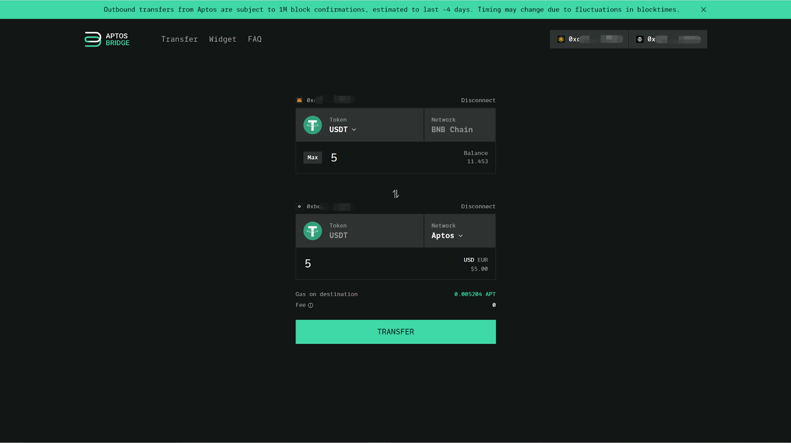Open the BNB wallet address button in header
791x443 pixels.
(589, 39)
